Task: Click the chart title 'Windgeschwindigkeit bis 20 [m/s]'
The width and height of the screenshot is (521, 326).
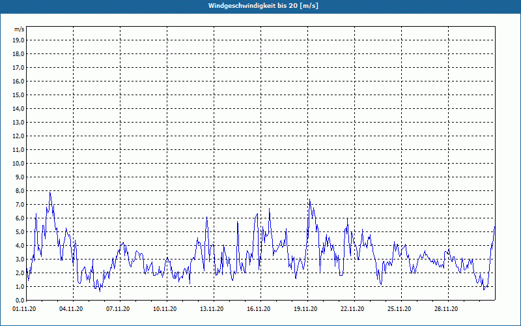Action: (x=263, y=6)
